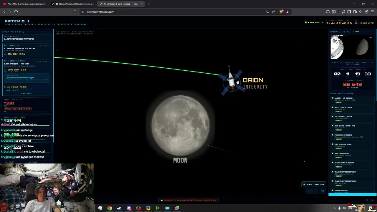The height and width of the screenshot is (212, 377).
Task: Click the microphone icon in system tray
Action: coord(339,208)
